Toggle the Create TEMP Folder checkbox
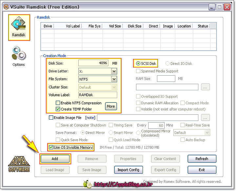This screenshot has width=236, height=191. 58,109
